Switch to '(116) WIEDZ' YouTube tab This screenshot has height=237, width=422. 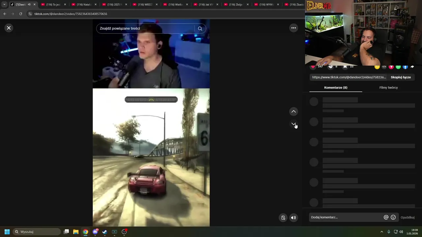click(x=144, y=5)
